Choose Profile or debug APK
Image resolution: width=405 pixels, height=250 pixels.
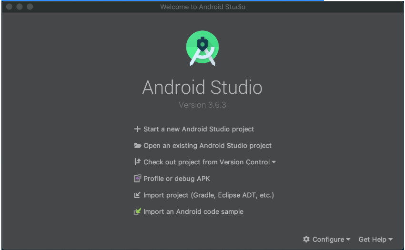tap(177, 179)
